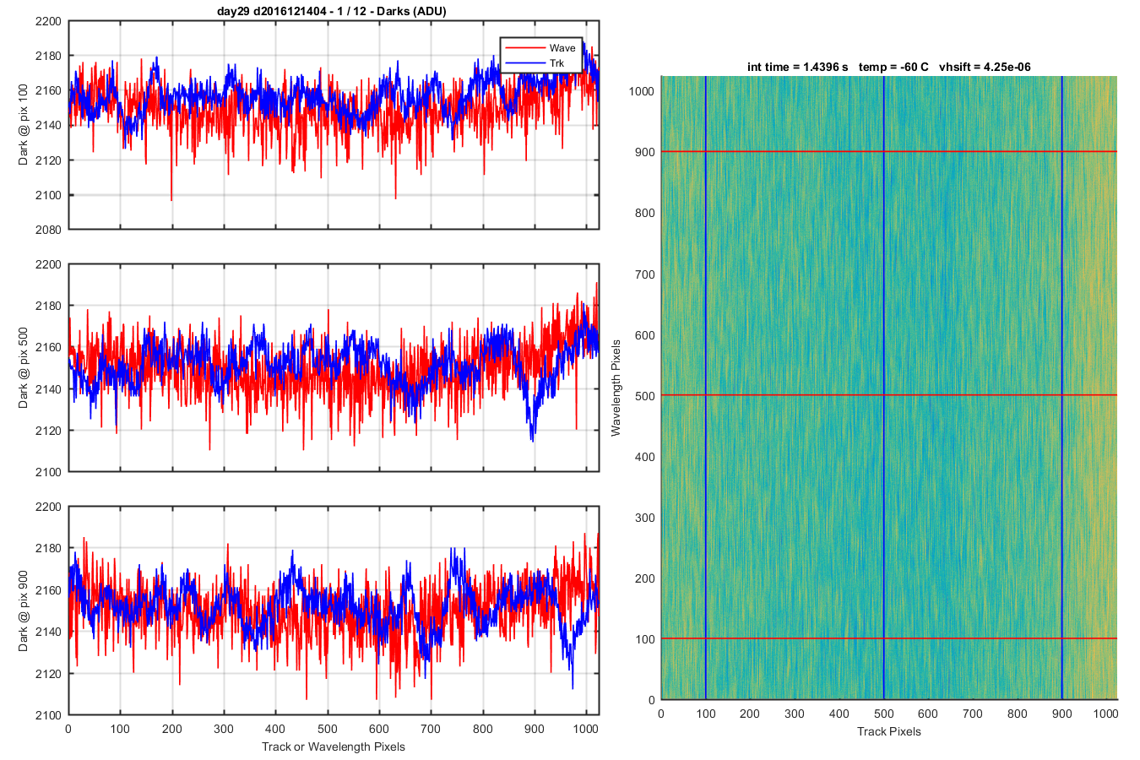
Task: Select the red horizontal line at wavelength pixel 100
Action: pyautogui.click(x=889, y=638)
